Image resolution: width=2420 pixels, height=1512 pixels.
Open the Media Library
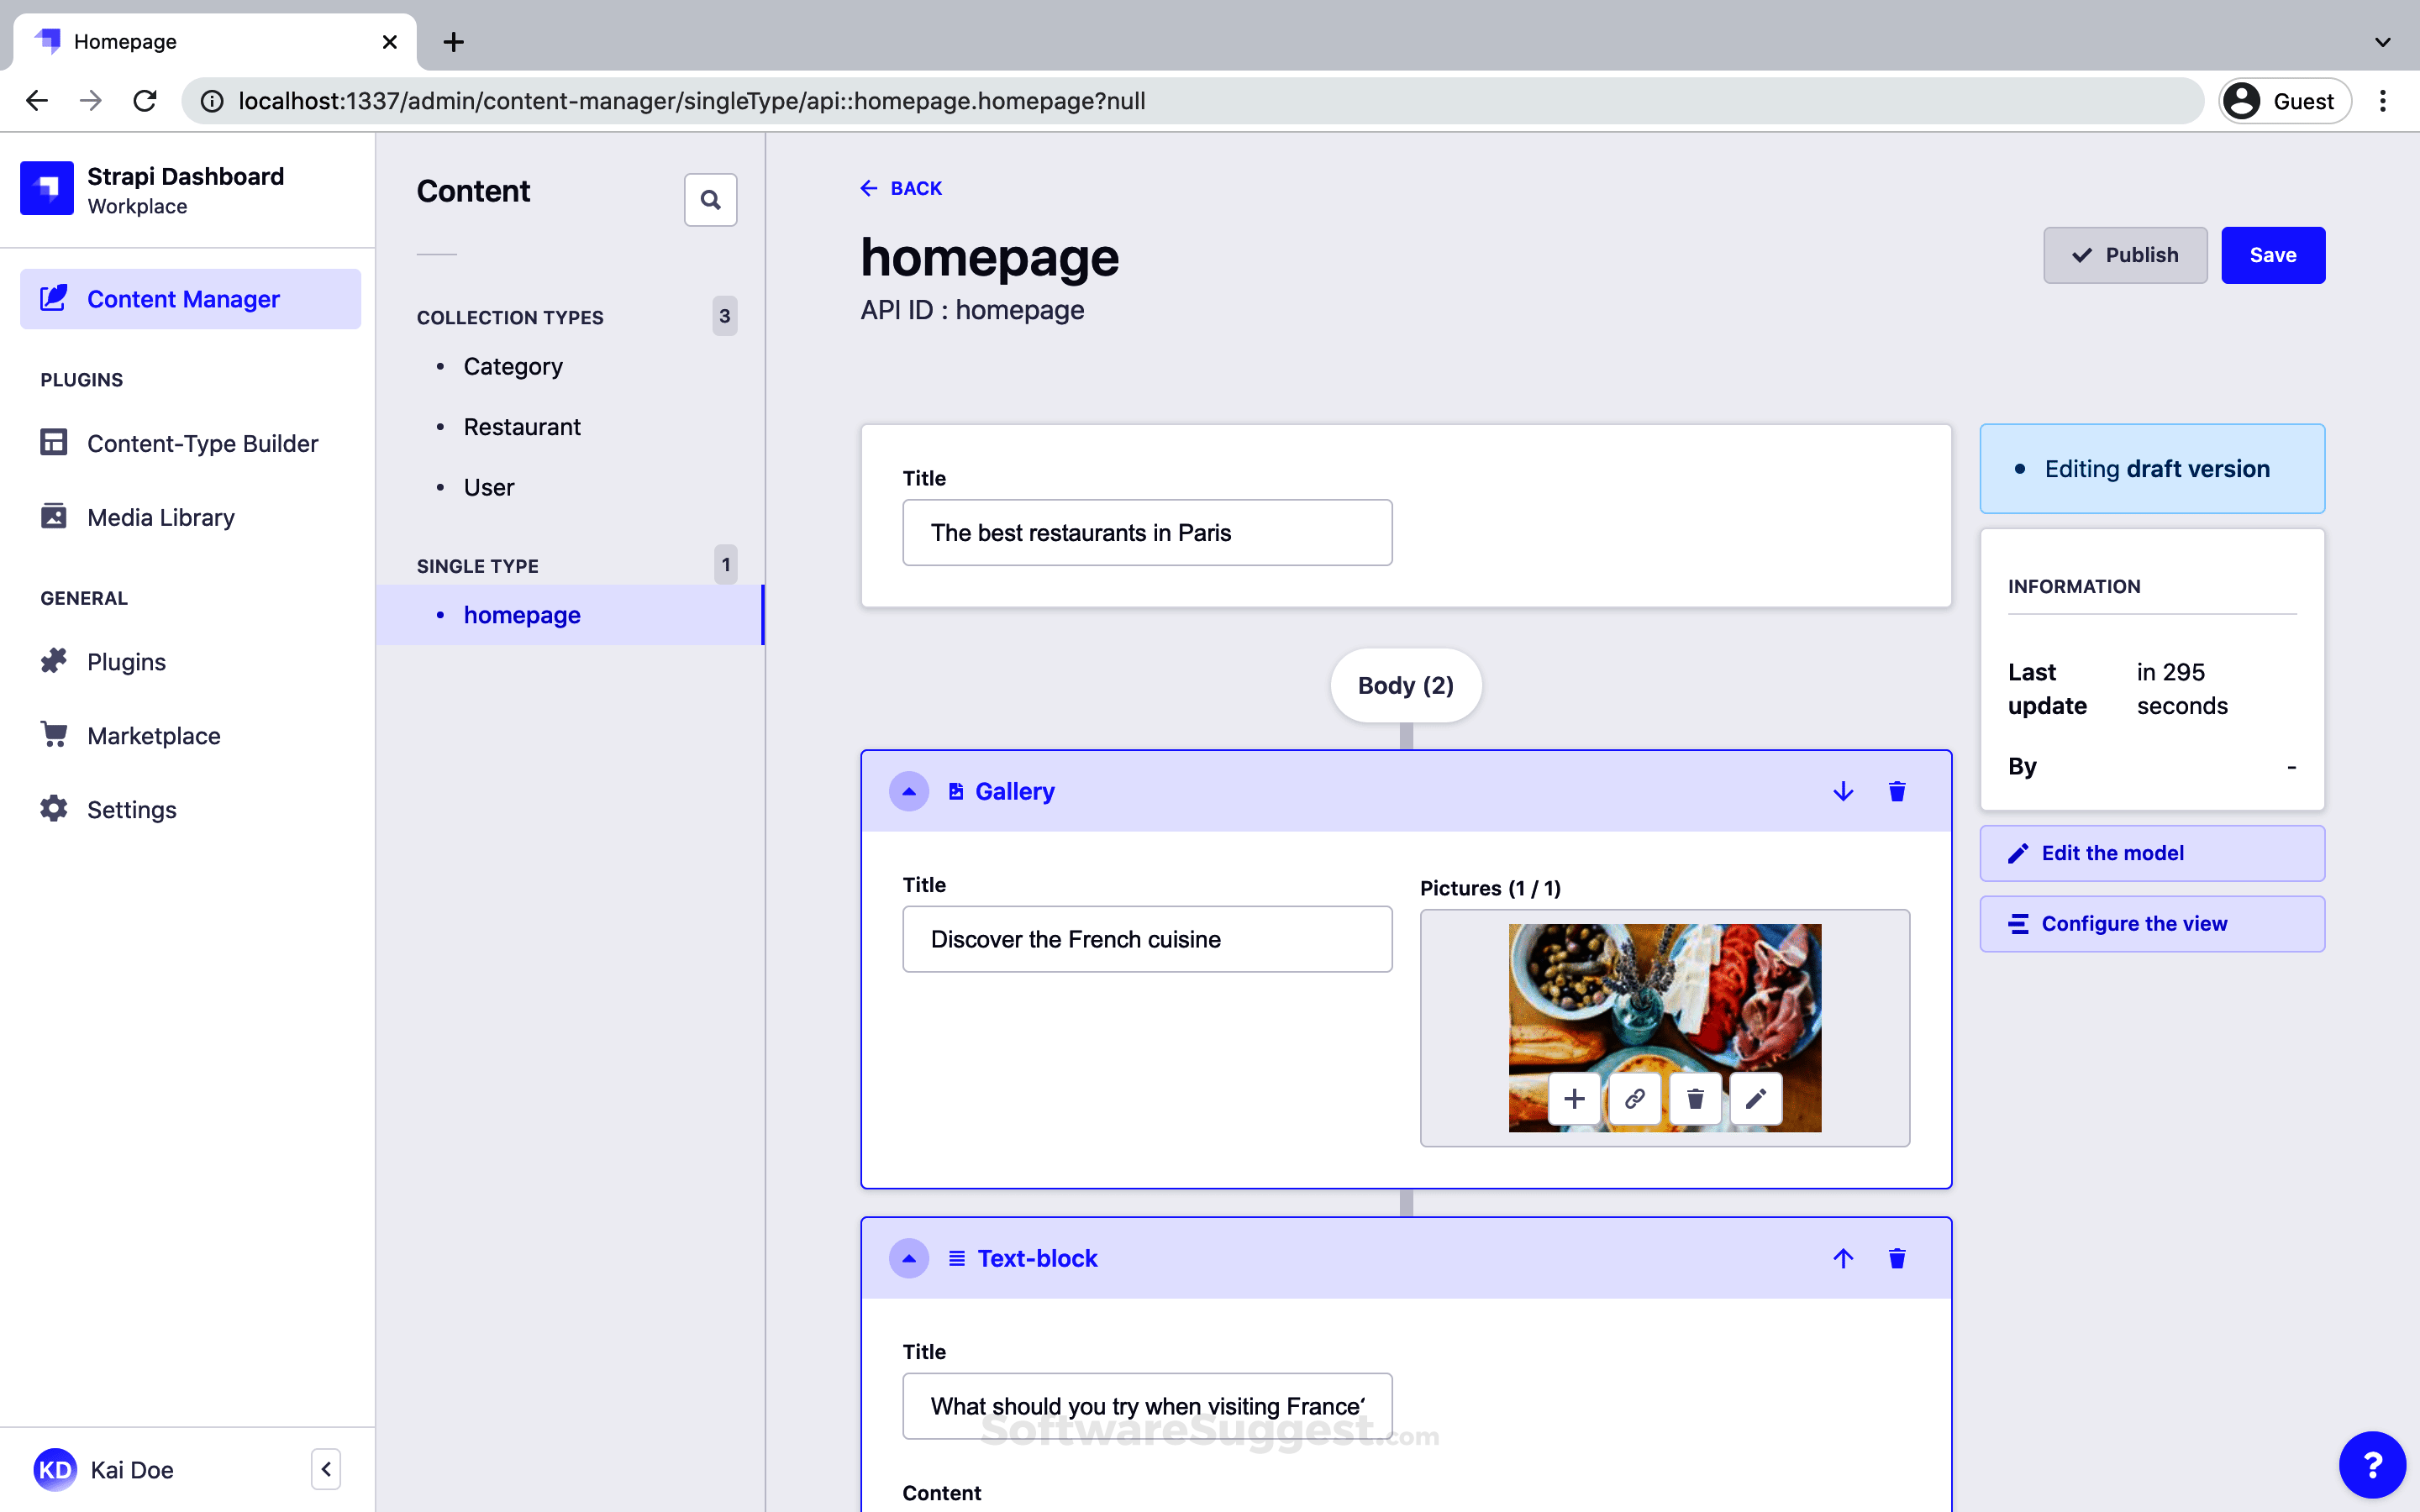(162, 517)
